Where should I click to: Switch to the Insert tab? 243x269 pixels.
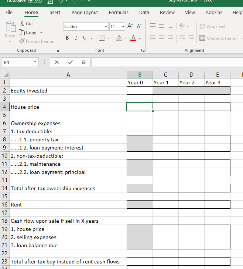54,12
